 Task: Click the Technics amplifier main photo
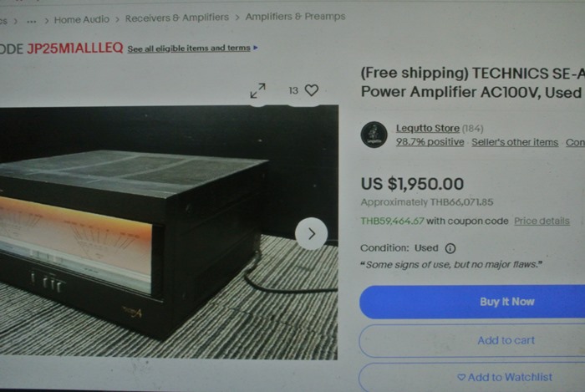[x=169, y=232]
